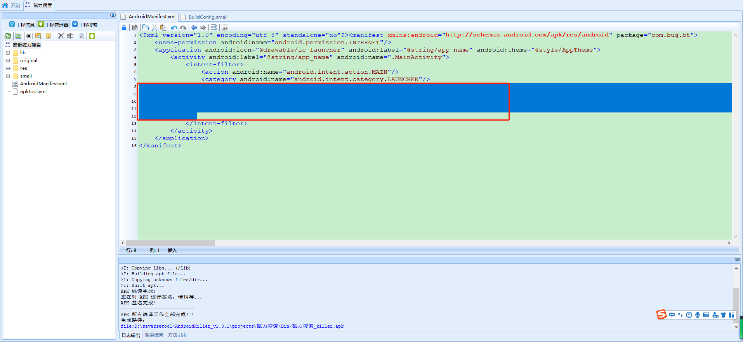743x342 pixels.
Task: Click the picture icon in project manager toolbar
Action: [x=18, y=36]
